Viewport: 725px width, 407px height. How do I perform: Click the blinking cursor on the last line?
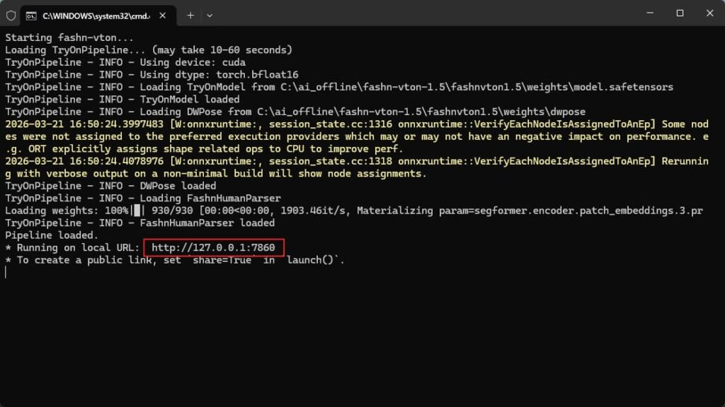6,272
